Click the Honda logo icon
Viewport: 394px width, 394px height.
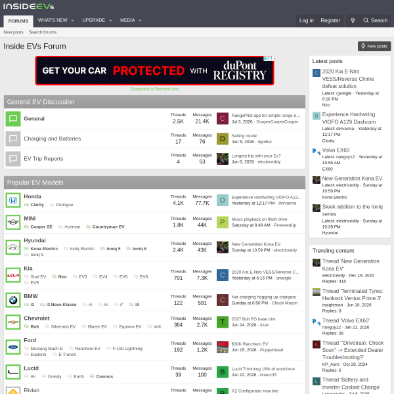(x=13, y=200)
